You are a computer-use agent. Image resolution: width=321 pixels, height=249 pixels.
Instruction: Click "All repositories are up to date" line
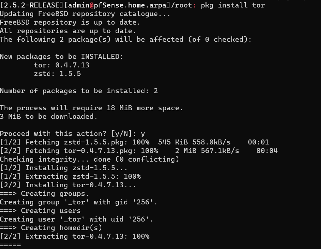pyautogui.click(x=68, y=31)
